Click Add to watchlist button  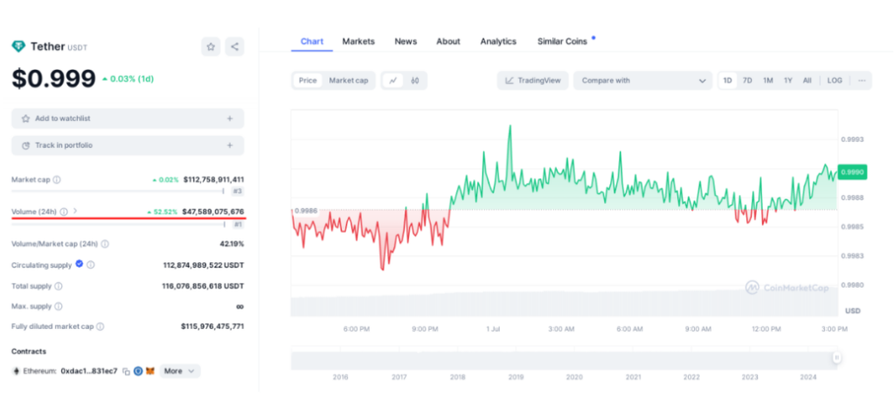tap(128, 118)
